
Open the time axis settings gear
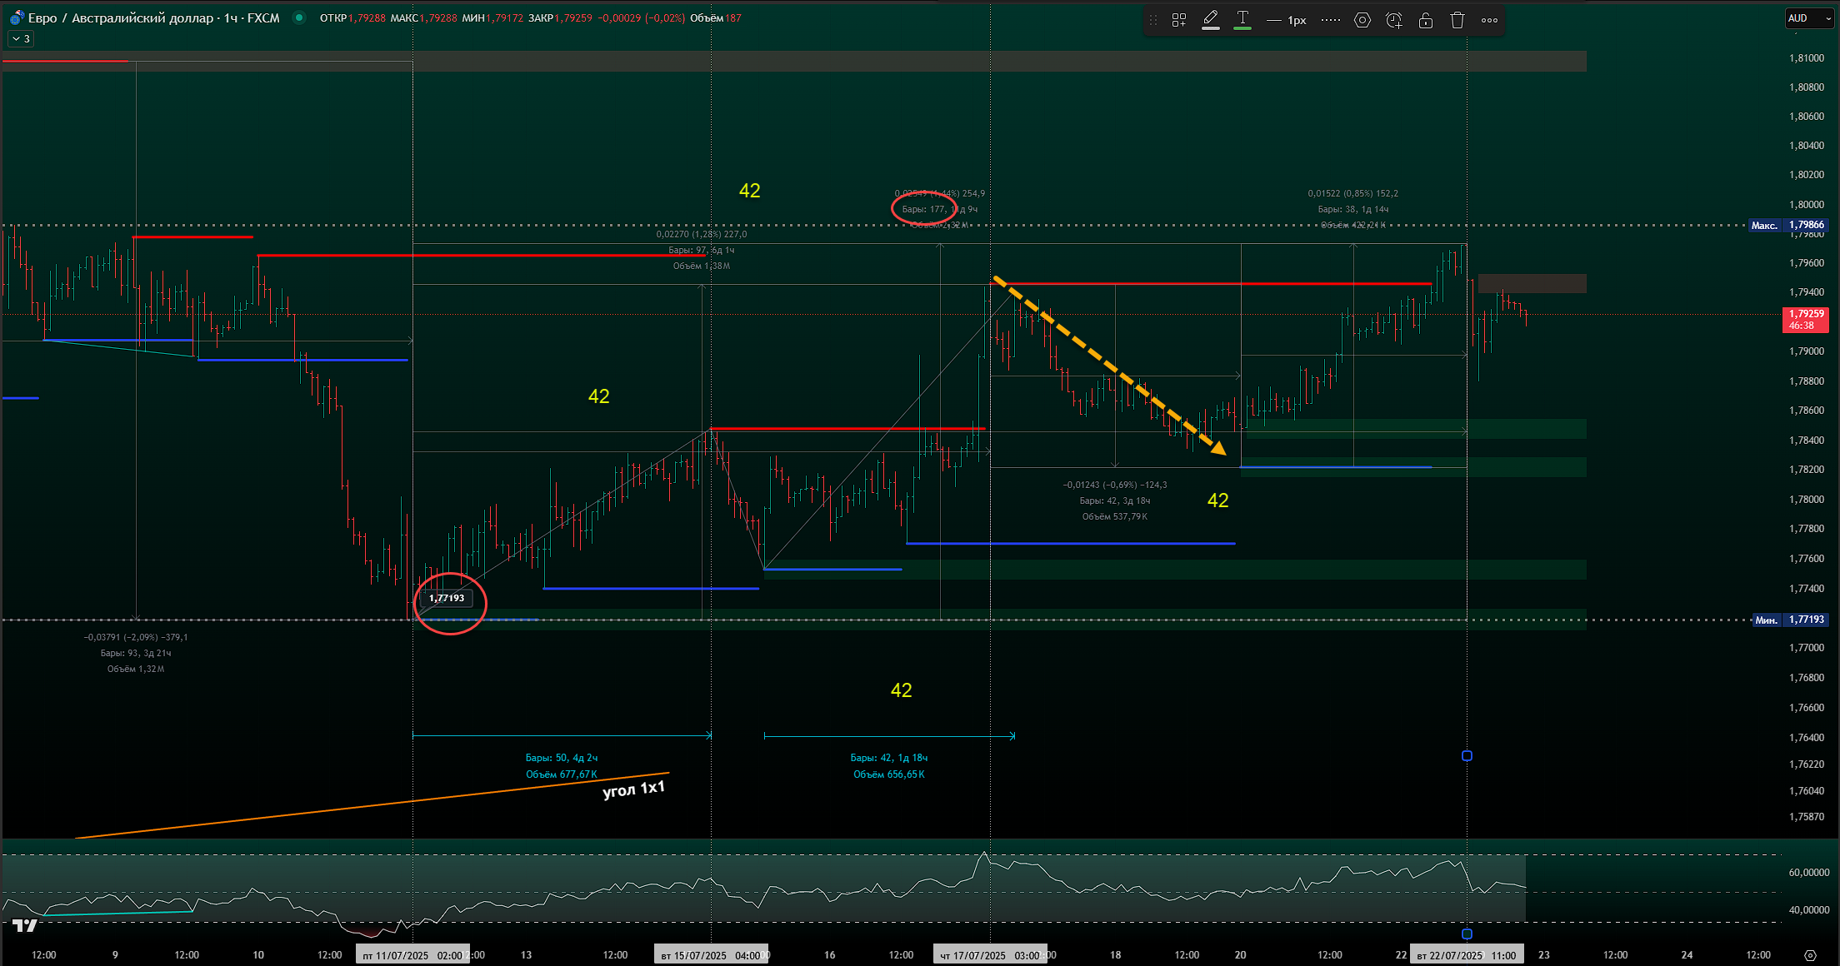(1810, 955)
